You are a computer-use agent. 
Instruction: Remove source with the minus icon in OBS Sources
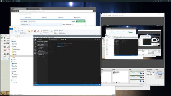115,83
